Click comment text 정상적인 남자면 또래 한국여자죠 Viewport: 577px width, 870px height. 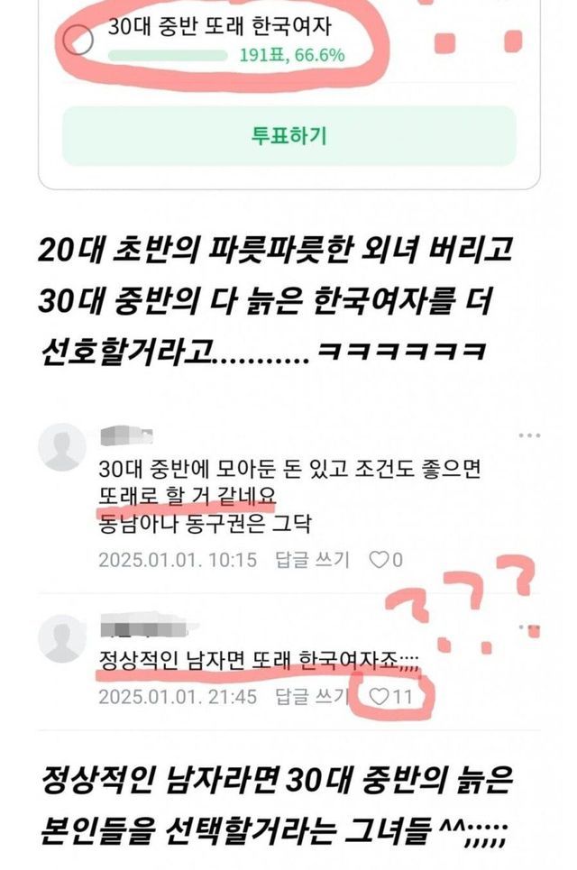coord(259,660)
